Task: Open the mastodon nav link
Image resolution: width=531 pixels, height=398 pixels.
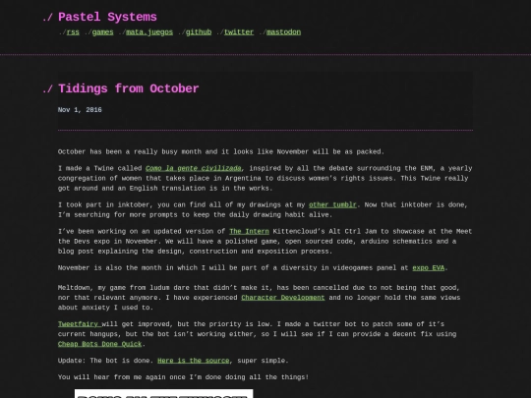Action: click(x=284, y=32)
